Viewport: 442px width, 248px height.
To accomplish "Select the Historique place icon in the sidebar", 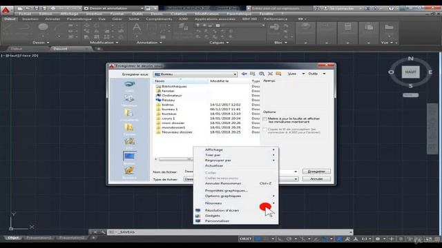I will [129, 99].
